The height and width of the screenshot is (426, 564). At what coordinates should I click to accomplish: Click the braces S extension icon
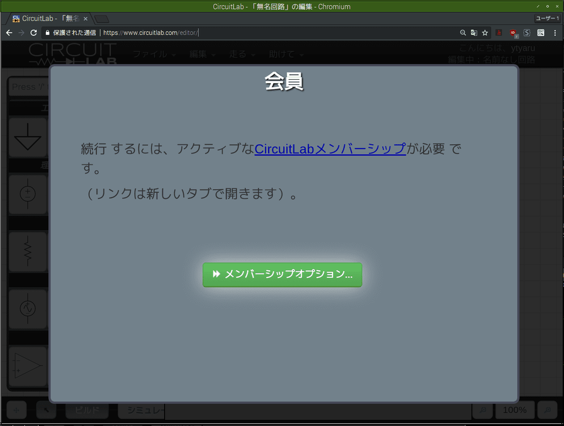pos(527,32)
